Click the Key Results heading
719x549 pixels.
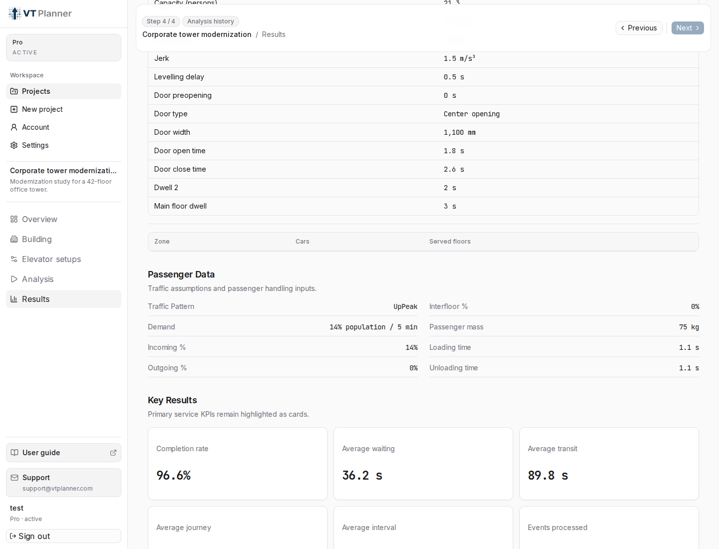coord(172,400)
